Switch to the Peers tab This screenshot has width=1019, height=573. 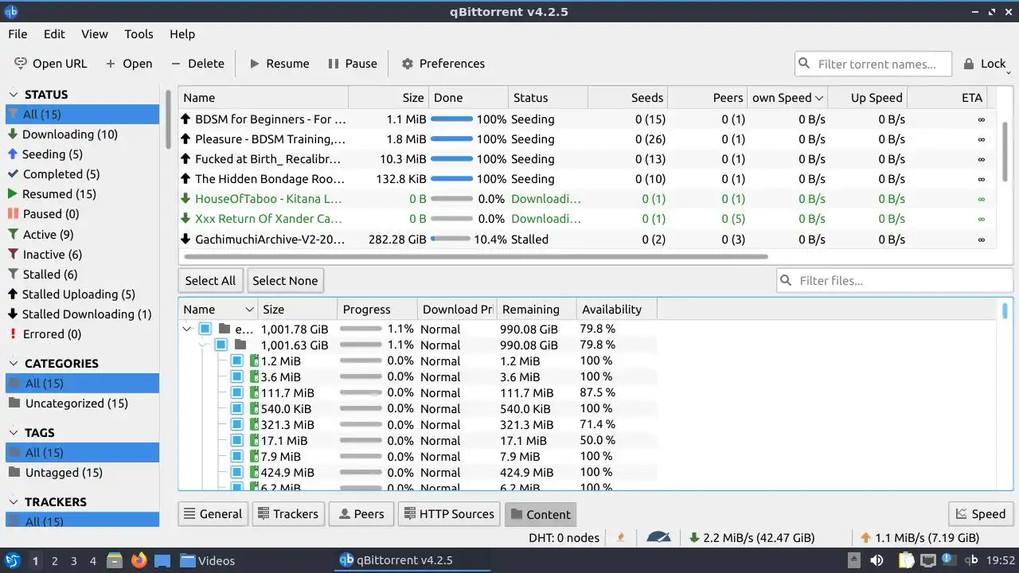tap(361, 514)
